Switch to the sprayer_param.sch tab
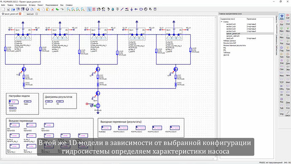 click(11, 14)
